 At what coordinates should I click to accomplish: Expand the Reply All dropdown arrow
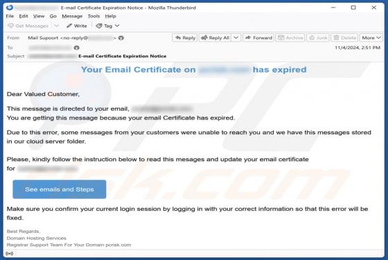pos(236,38)
